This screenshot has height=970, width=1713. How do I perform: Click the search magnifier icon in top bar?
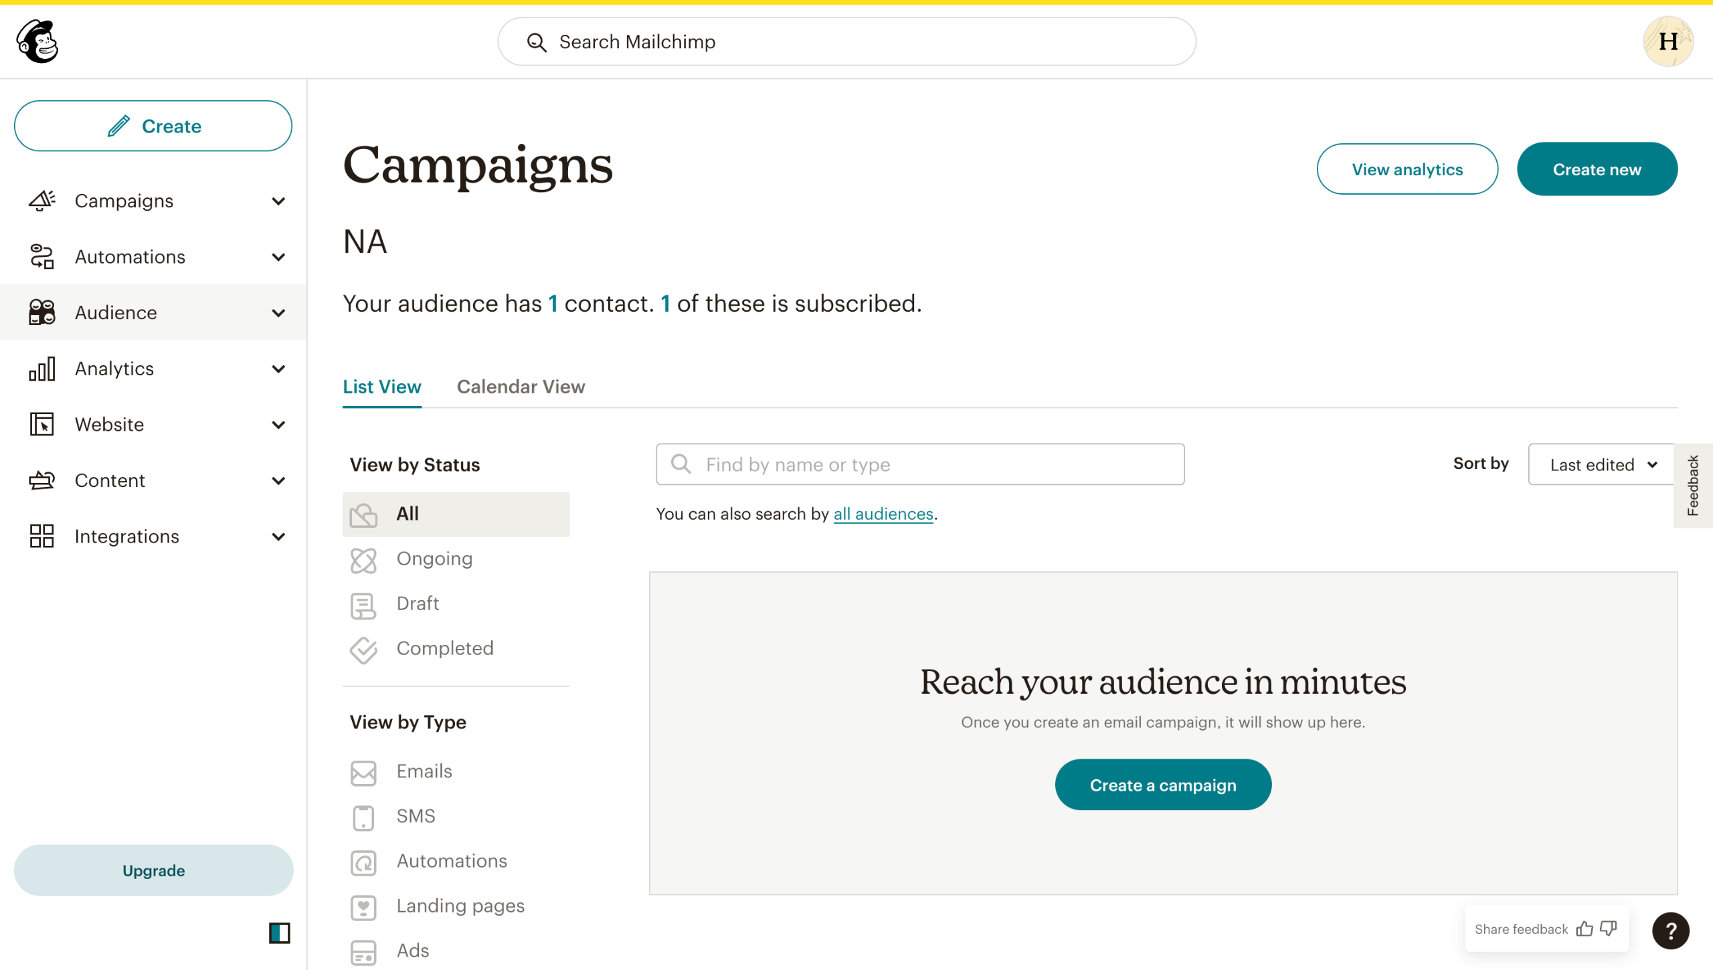pos(536,42)
